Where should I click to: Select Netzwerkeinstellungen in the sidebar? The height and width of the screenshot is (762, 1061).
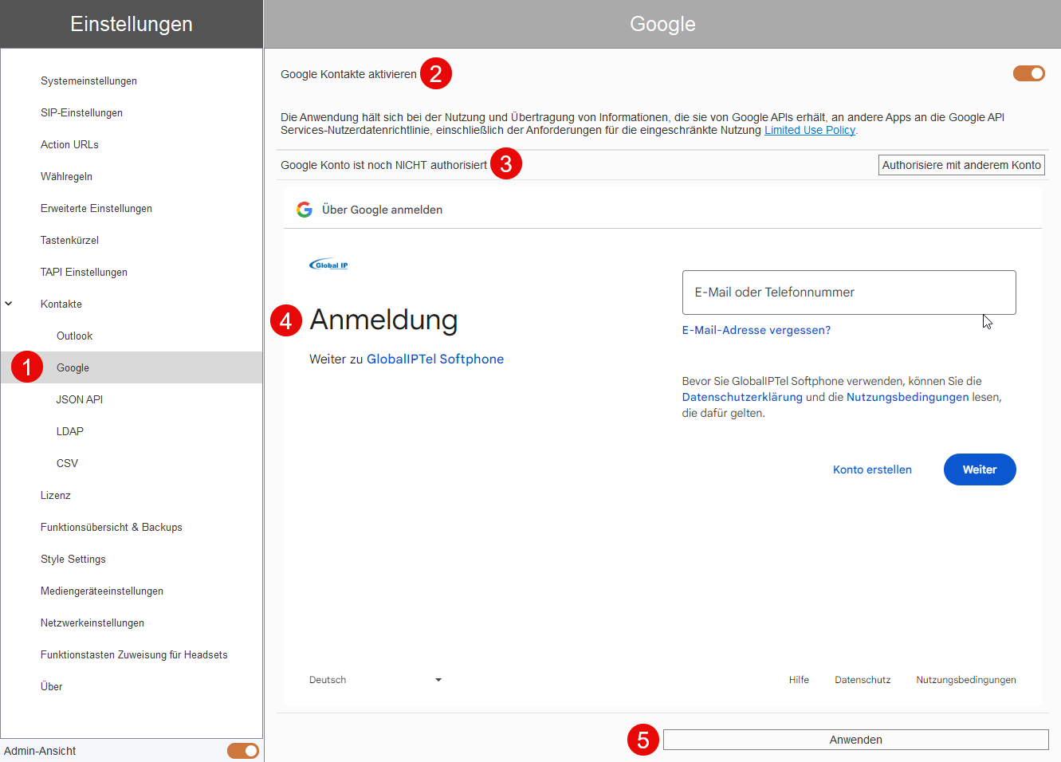(92, 623)
